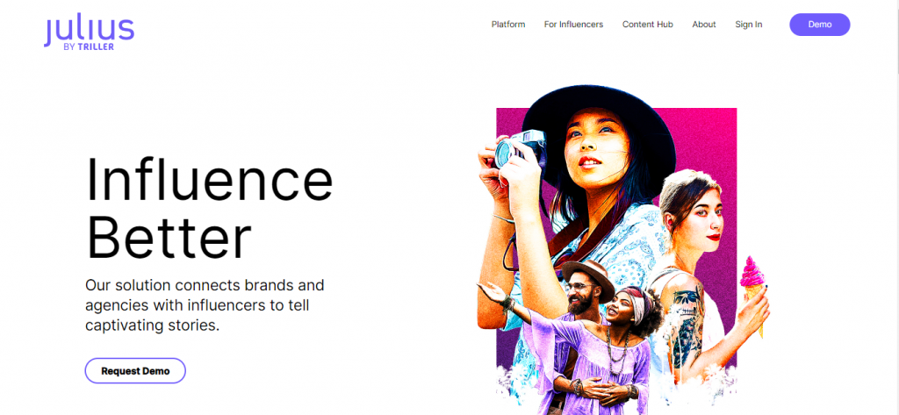Open the Platform menu item
899x415 pixels.
pyautogui.click(x=508, y=25)
